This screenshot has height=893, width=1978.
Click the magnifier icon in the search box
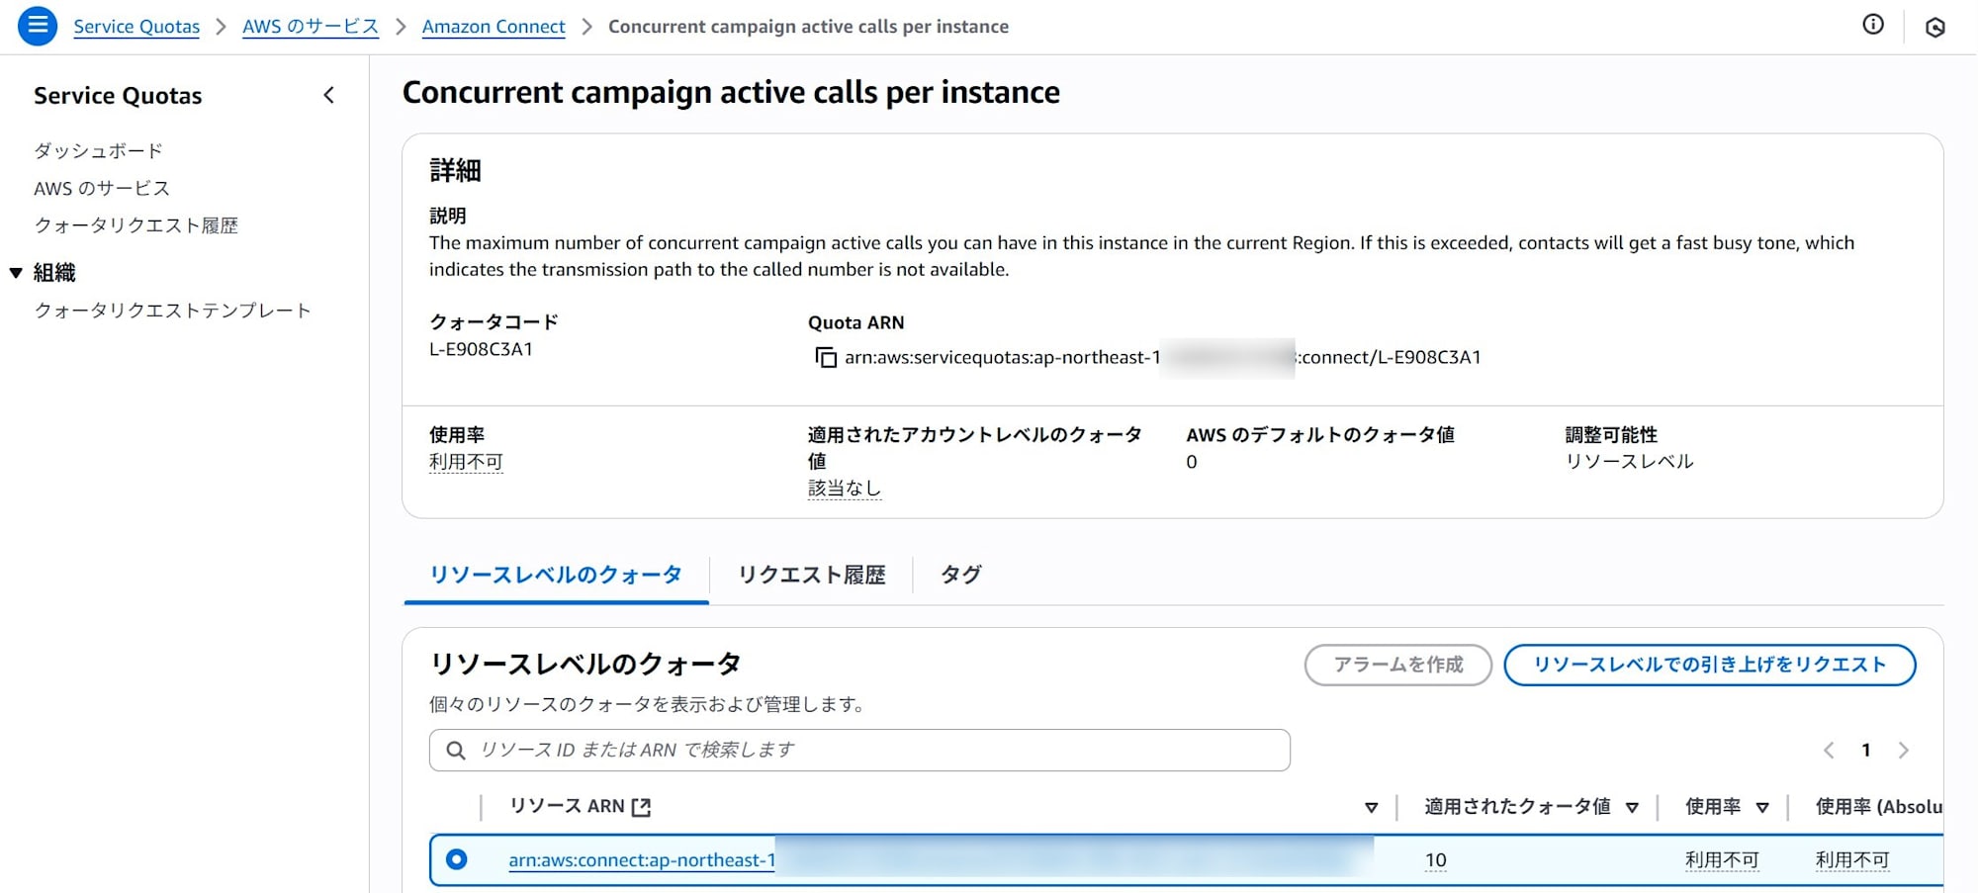(x=455, y=751)
